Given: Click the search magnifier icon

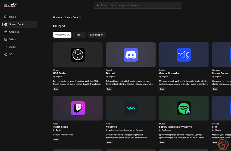Looking at the screenshot, I should pos(97,5).
